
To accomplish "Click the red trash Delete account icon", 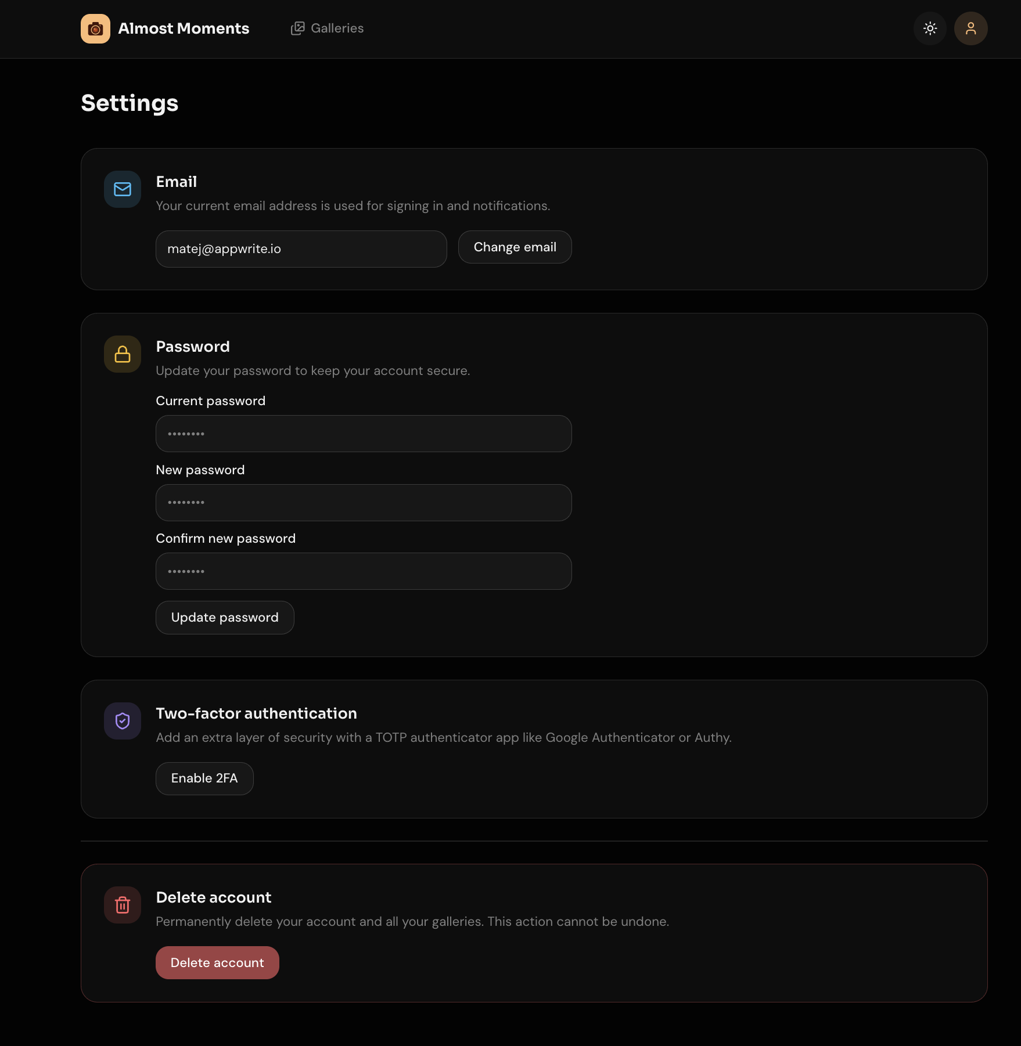I will [x=122, y=904].
